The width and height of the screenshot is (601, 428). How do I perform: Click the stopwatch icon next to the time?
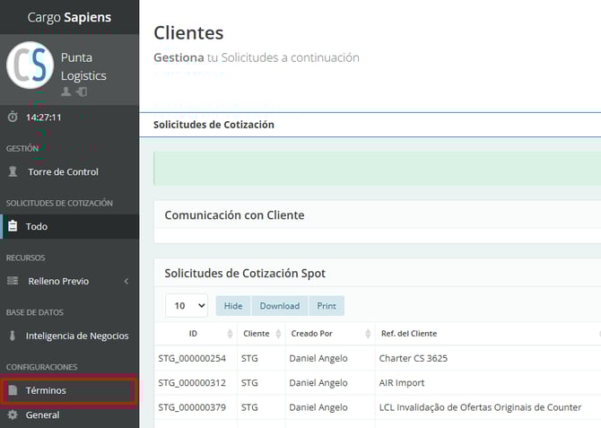coord(13,118)
